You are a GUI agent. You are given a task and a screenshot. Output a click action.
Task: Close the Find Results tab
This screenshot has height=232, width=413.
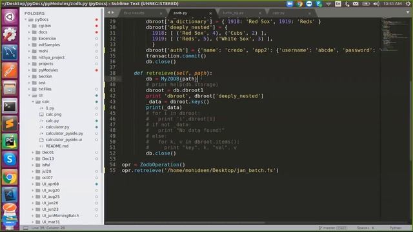[x=161, y=13]
